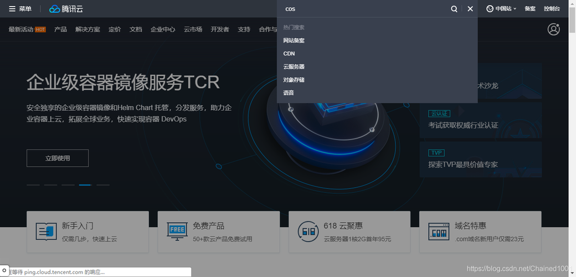
Task: Click the circular icon at bottom-left corner
Action: (x=4, y=271)
